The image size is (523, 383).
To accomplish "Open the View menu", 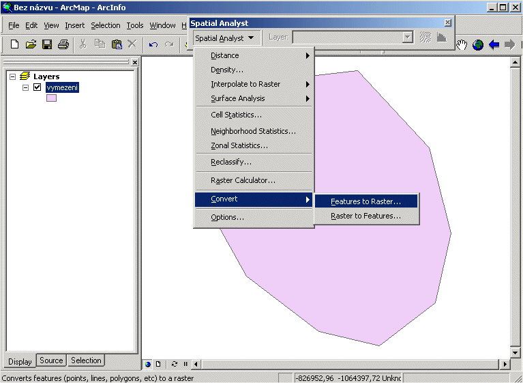I will pyautogui.click(x=51, y=25).
